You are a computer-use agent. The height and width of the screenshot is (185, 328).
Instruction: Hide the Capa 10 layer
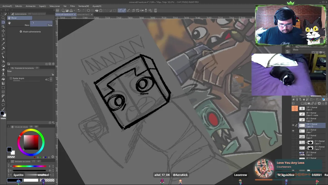pyautogui.click(x=293, y=125)
